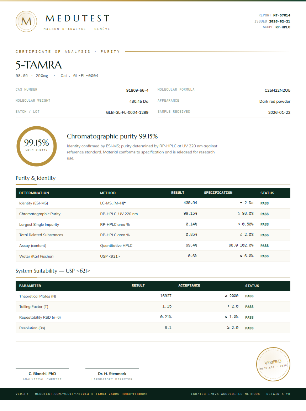Click the ACCEPTANCE column header
The width and height of the screenshot is (306, 411).
click(x=189, y=285)
